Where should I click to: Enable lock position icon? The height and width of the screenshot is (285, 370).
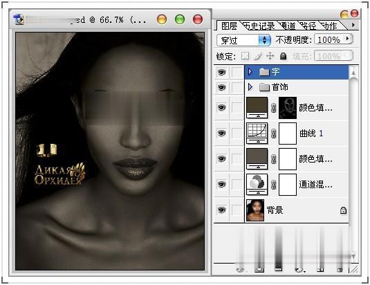(x=270, y=56)
